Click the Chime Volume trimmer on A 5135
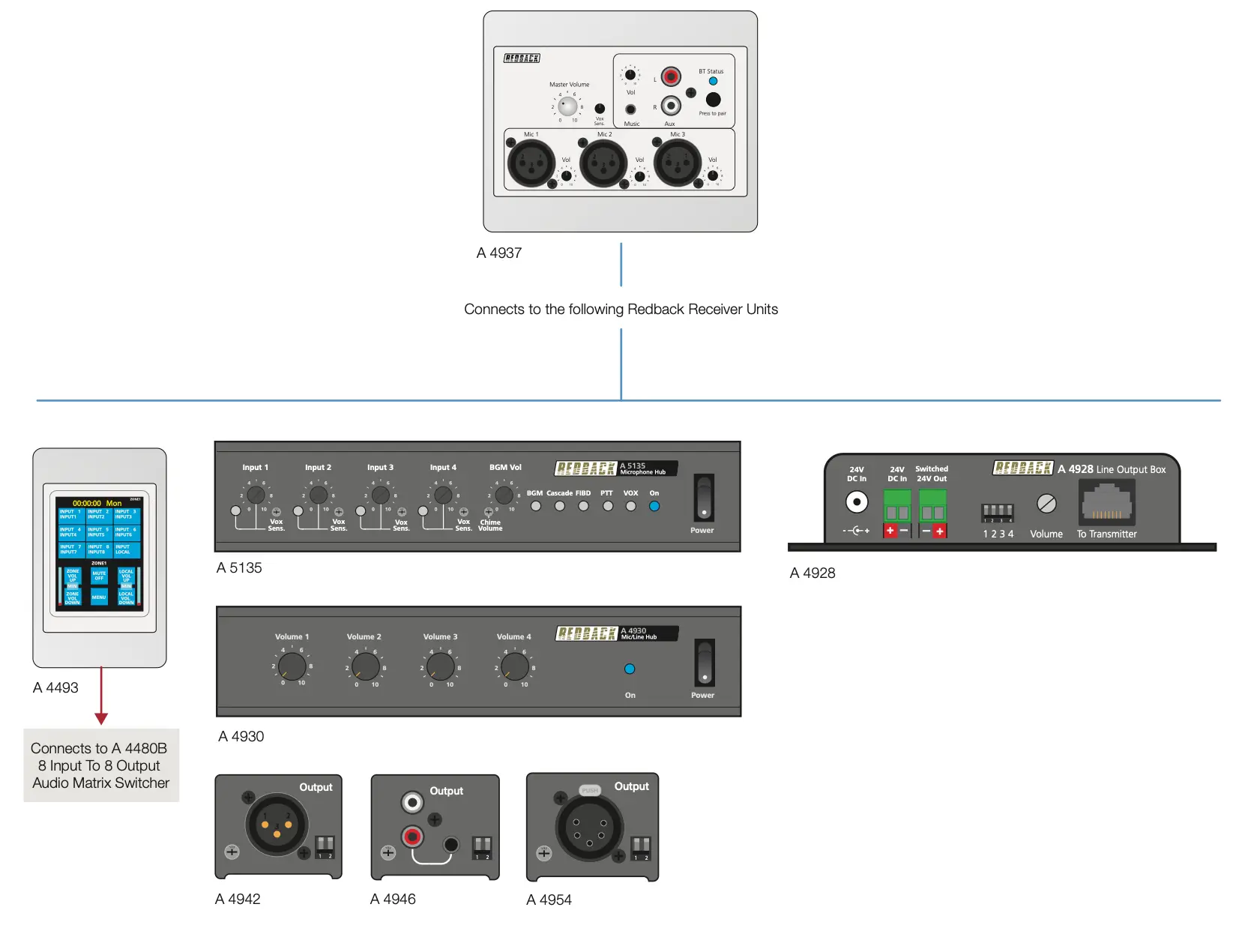Image resolution: width=1242 pixels, height=934 pixels. 489,513
